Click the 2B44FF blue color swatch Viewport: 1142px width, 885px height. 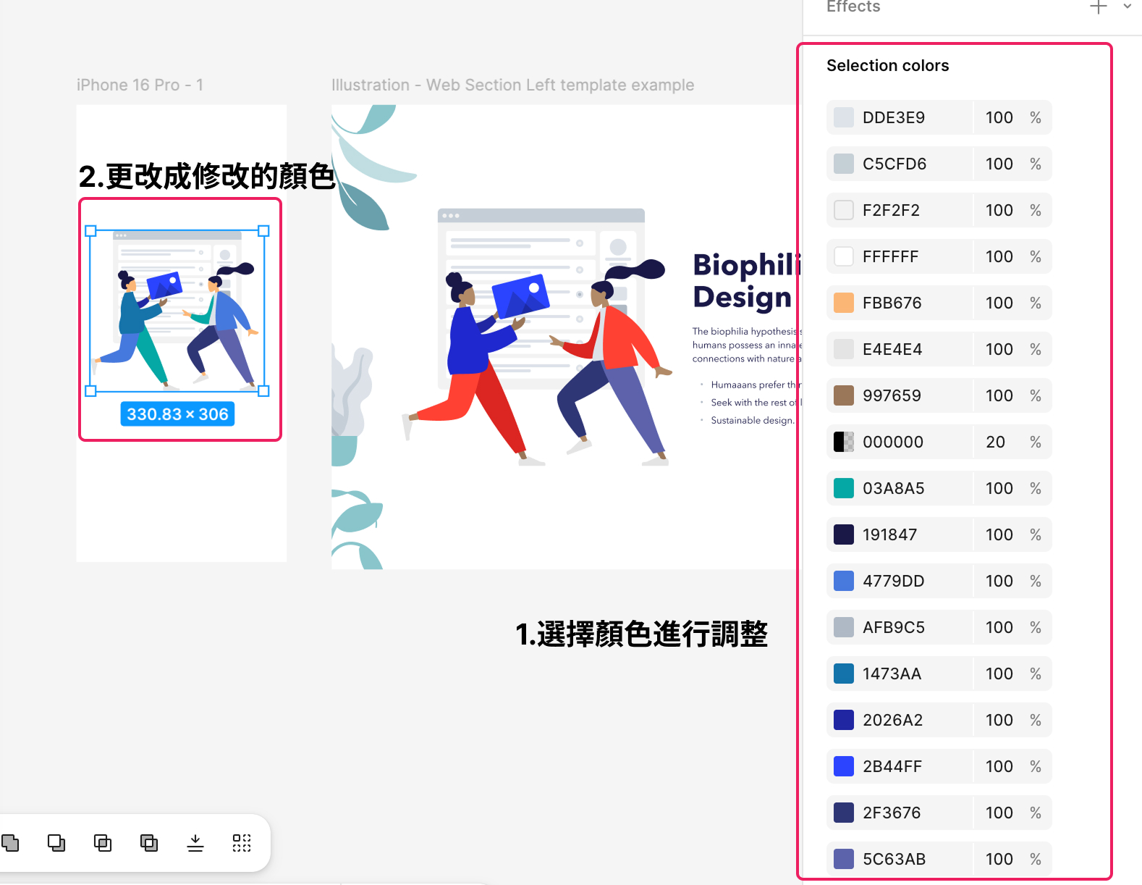click(x=844, y=766)
